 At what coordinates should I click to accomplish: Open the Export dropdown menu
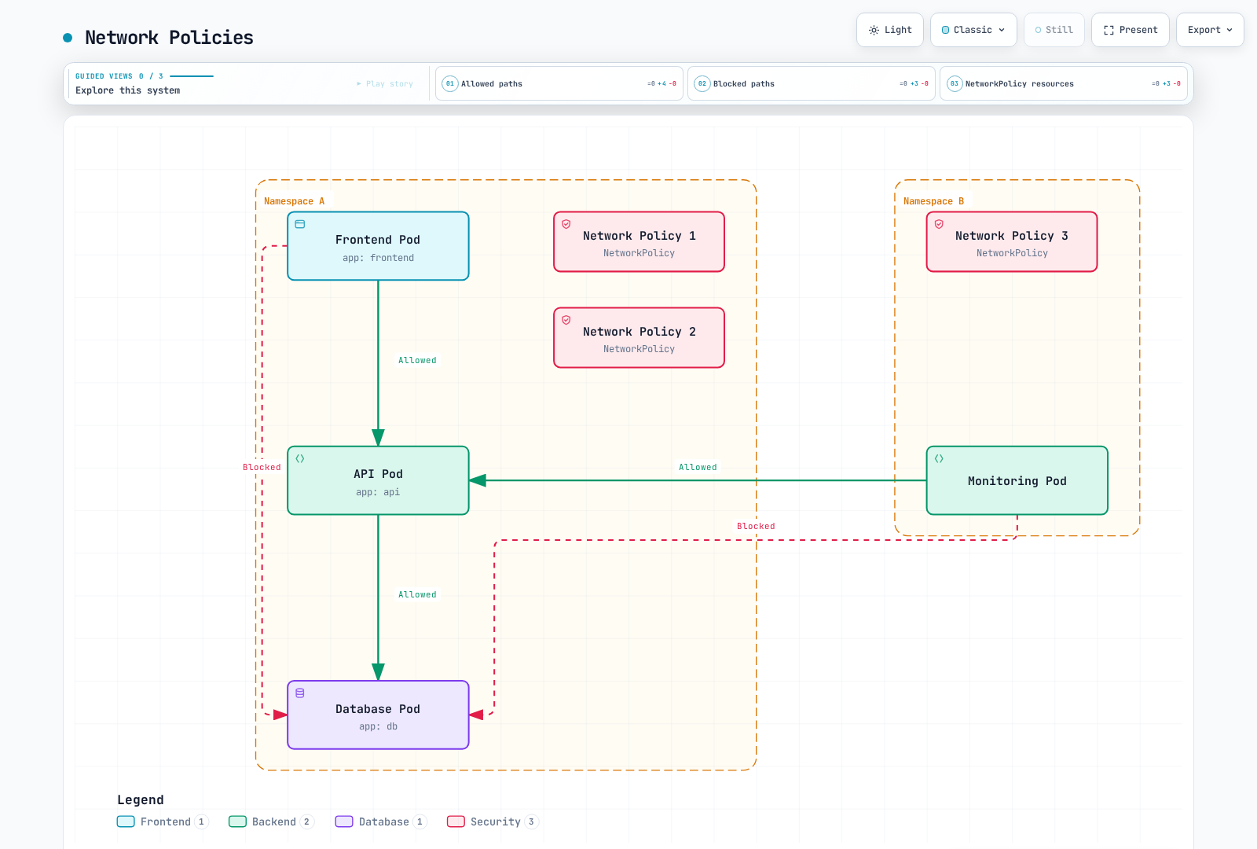(1210, 30)
